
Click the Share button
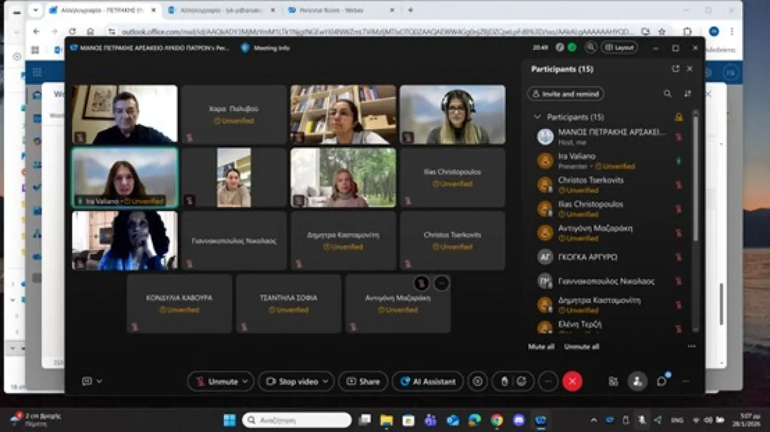pyautogui.click(x=363, y=382)
